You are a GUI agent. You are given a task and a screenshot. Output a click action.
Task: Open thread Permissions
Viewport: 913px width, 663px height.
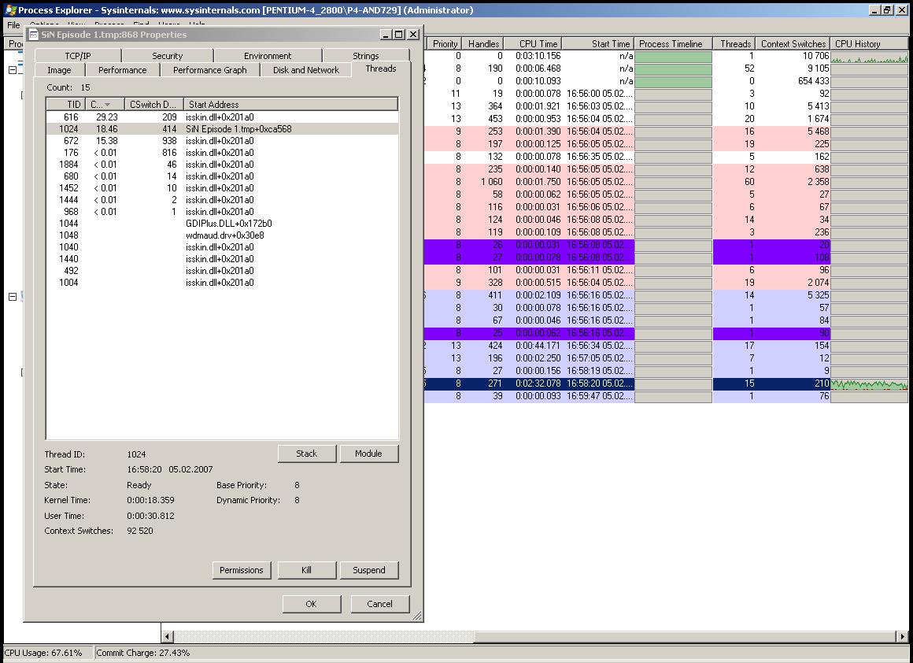242,570
